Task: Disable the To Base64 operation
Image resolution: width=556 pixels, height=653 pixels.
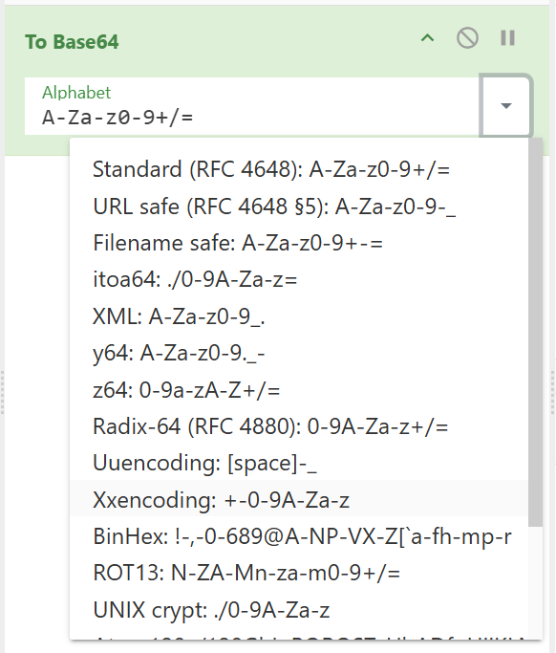Action: tap(467, 38)
